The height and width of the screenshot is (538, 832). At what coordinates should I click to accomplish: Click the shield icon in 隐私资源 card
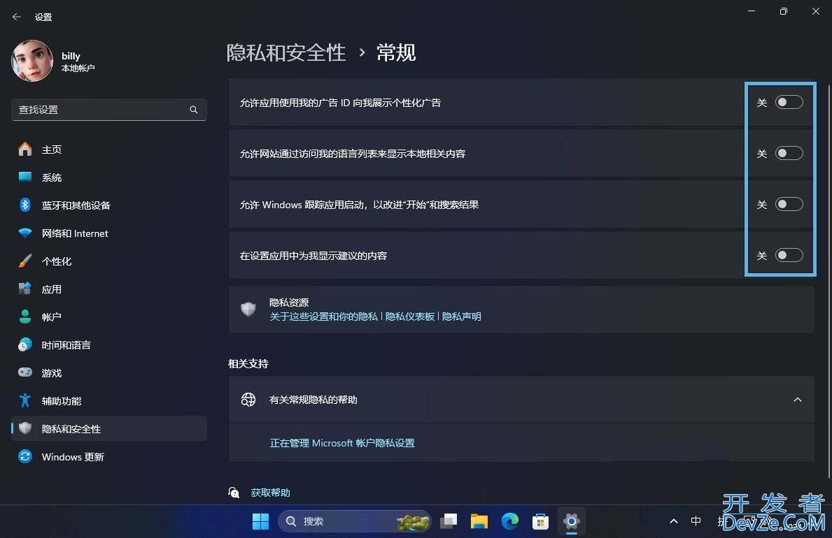click(x=248, y=309)
